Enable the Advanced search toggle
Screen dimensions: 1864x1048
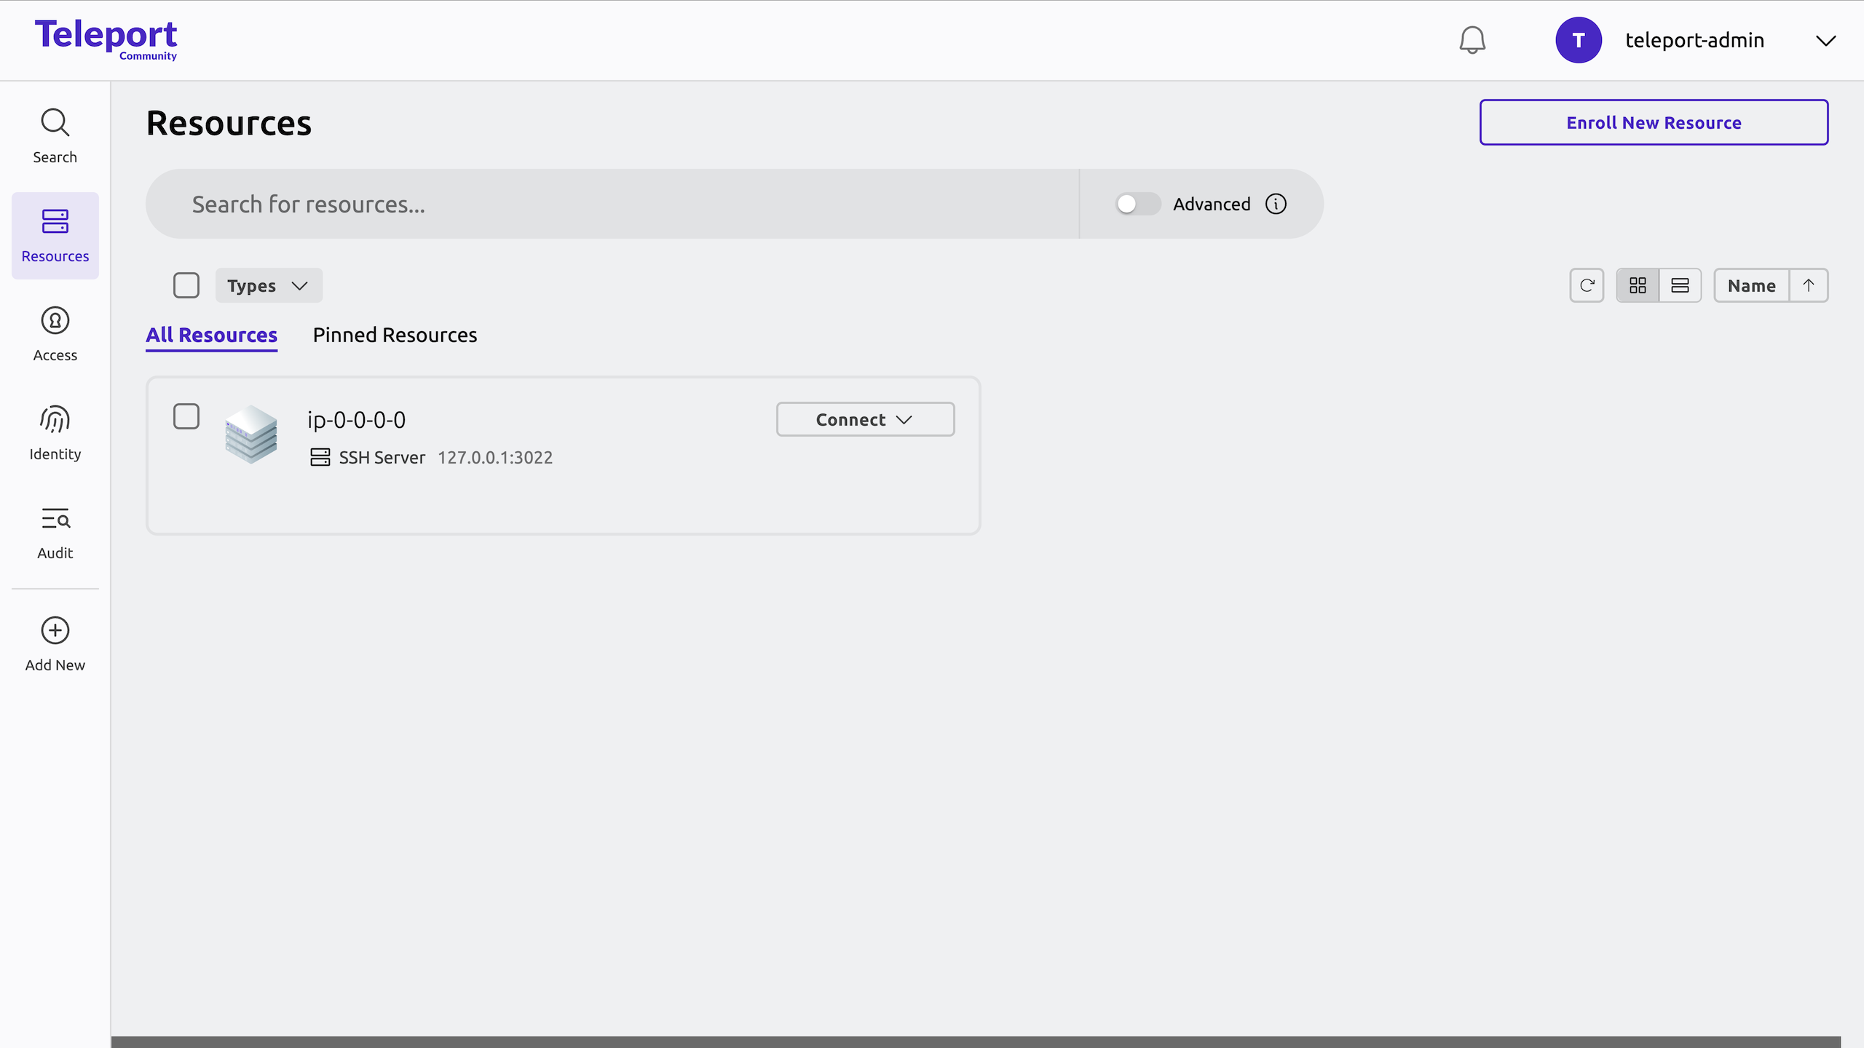tap(1136, 204)
